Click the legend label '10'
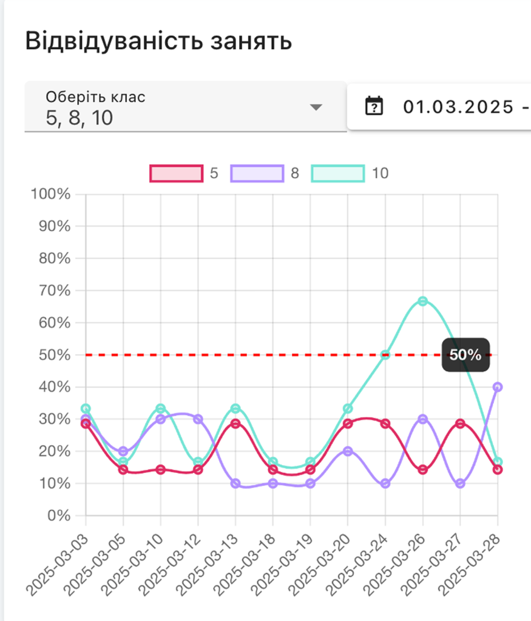Viewport: 531px width, 621px height. 380,173
